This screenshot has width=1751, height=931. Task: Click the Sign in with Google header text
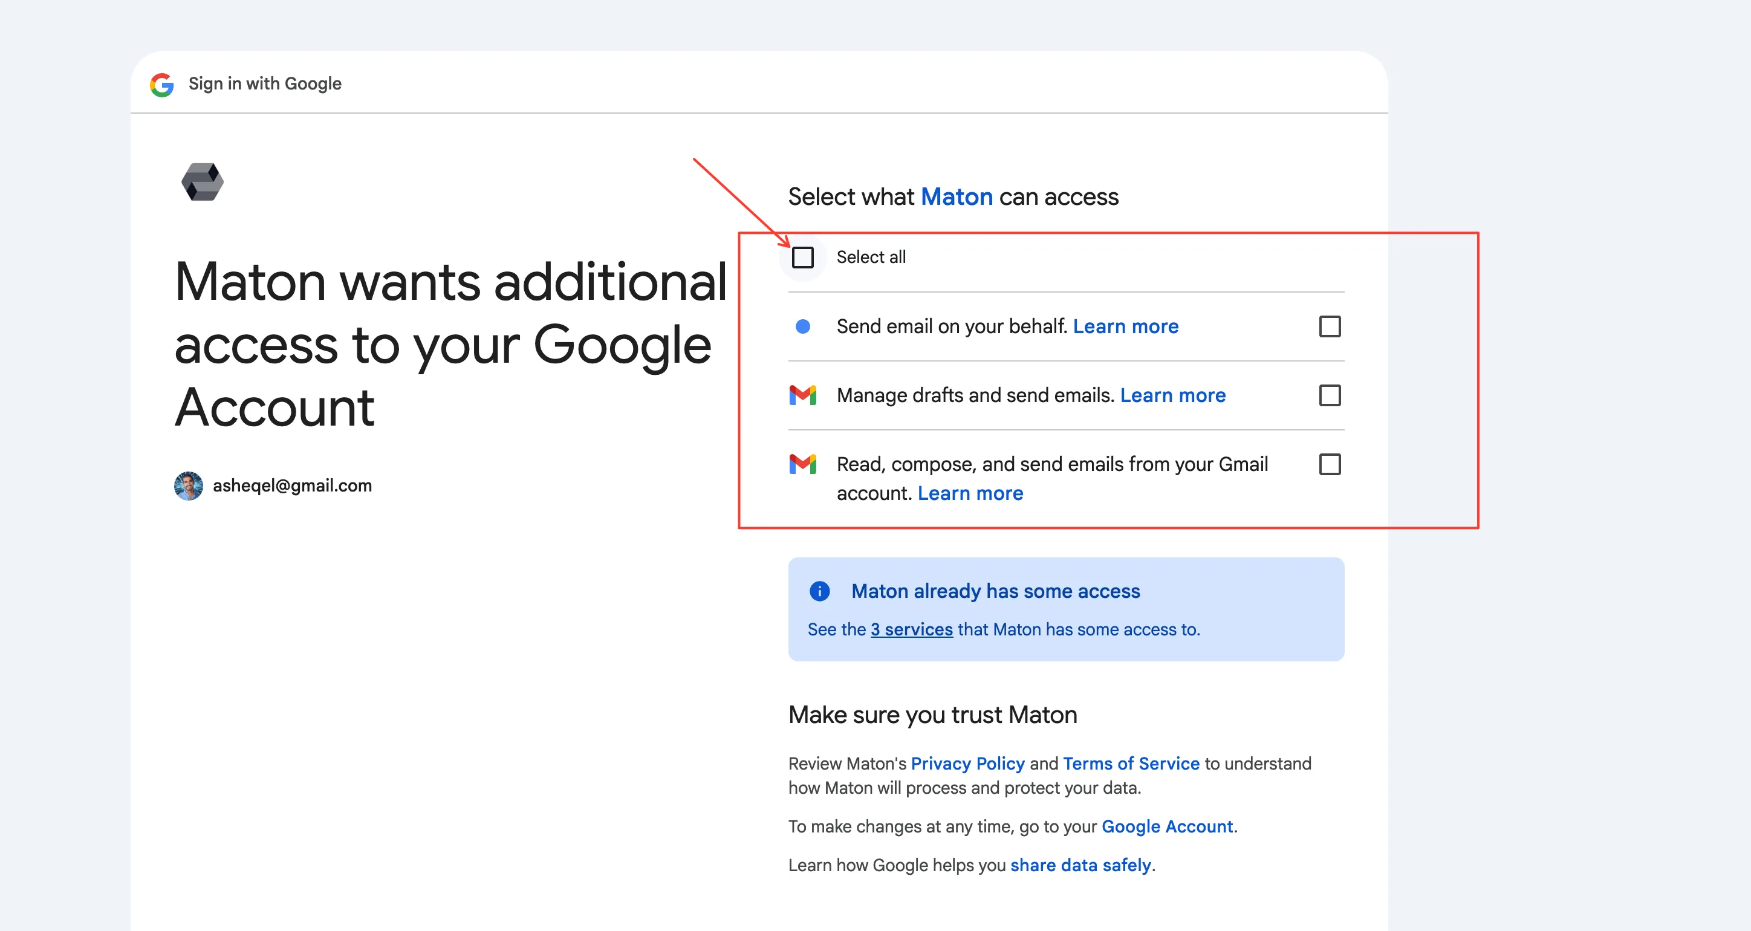(265, 84)
